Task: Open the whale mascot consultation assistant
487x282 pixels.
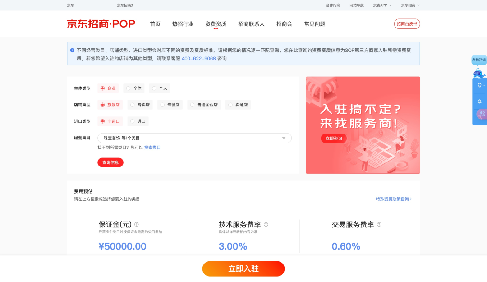Action: pyautogui.click(x=478, y=74)
